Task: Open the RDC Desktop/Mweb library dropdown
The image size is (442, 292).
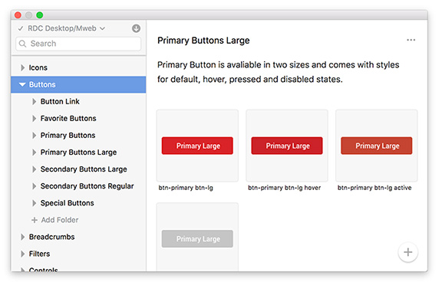Action: click(x=66, y=28)
